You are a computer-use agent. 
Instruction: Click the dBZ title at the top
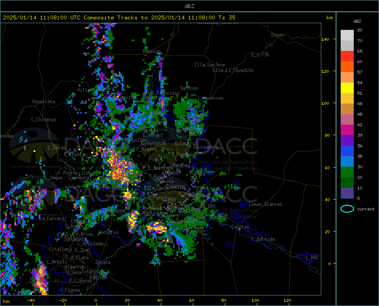click(x=189, y=6)
